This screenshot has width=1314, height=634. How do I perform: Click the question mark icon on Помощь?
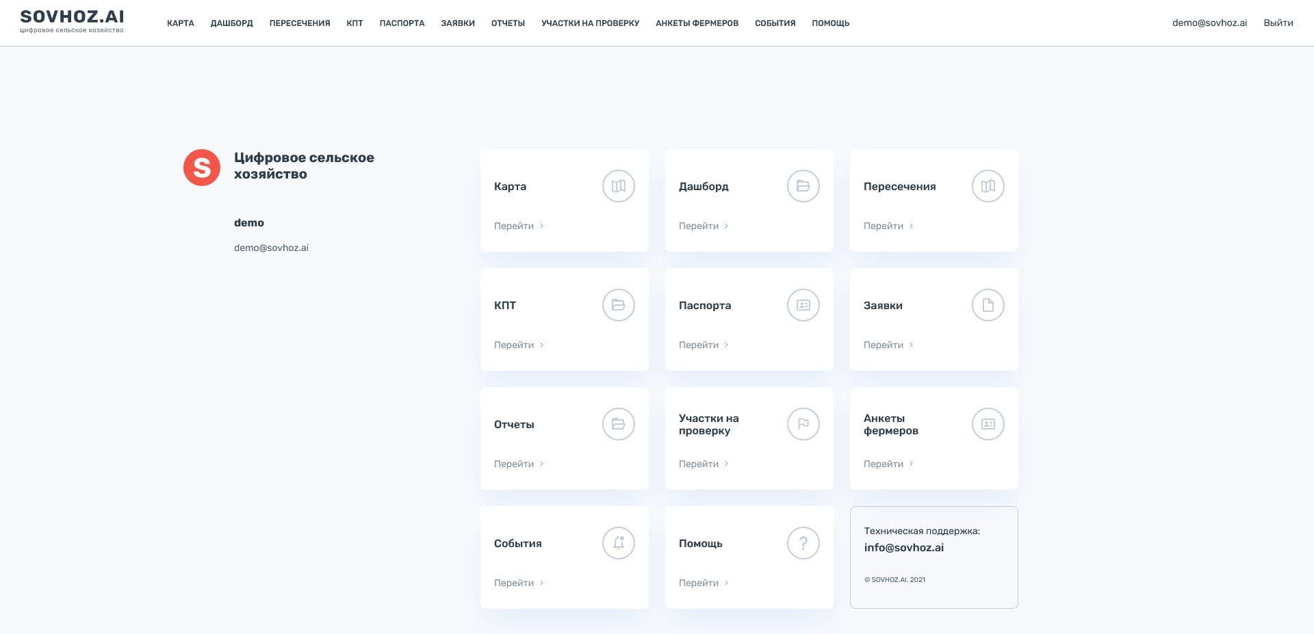click(x=803, y=543)
